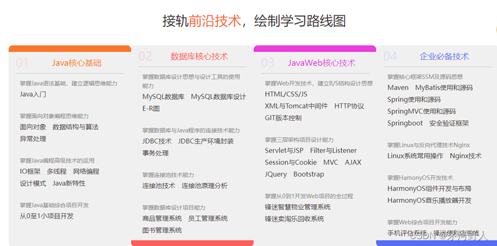
Task: Click '掌握Java语法基础，建立逻辑思维能力' subtitle
Action: (x=68, y=84)
